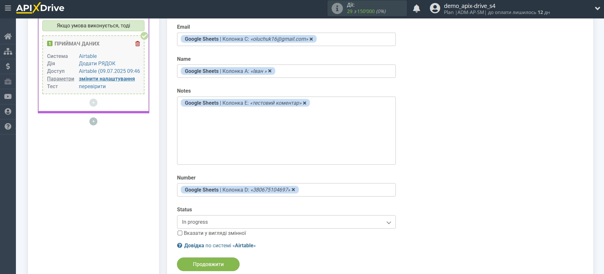Click the green checkmark status badge
Screen dimensions: 604x274
(x=144, y=36)
